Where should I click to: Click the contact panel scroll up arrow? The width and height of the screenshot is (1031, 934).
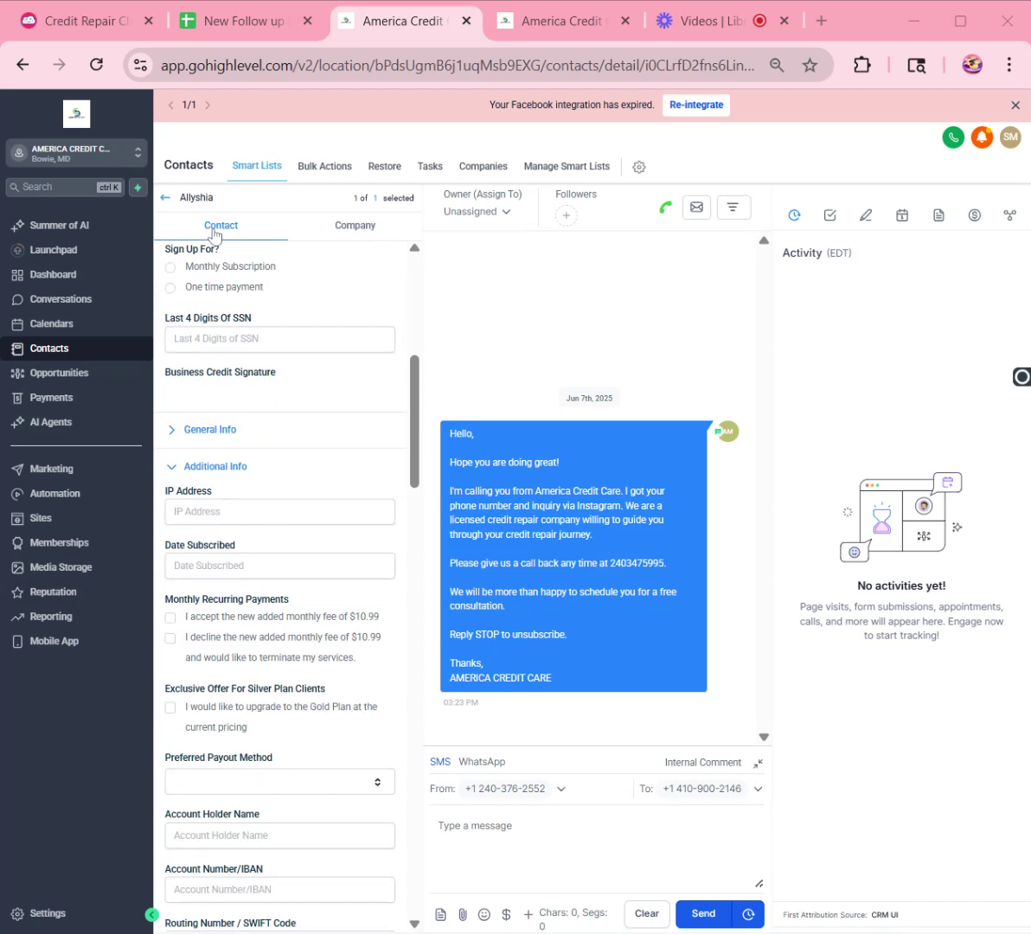(414, 248)
